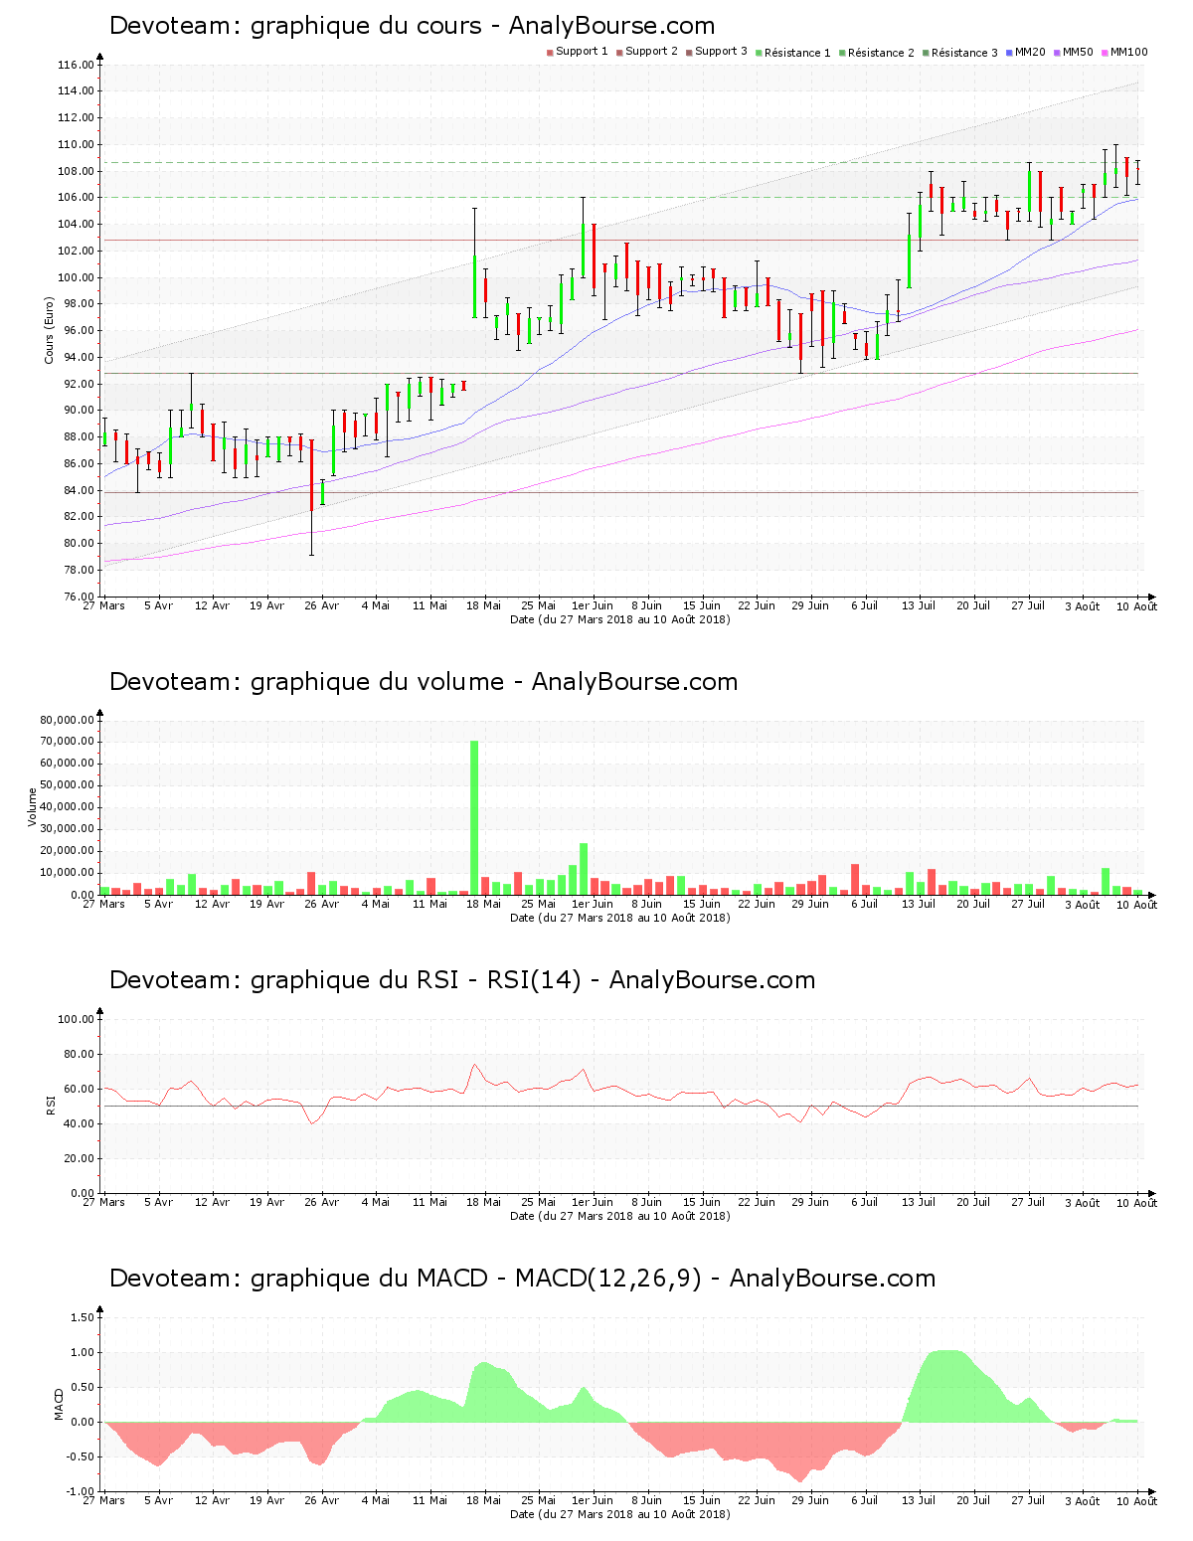Select the Résistance 2 legend entry
This screenshot has width=1193, height=1541.
tap(877, 53)
